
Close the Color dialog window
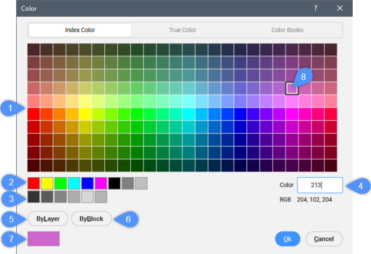click(340, 8)
